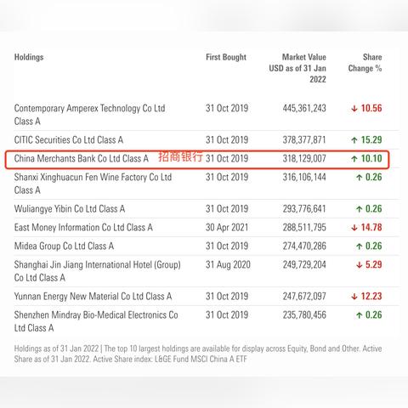The image size is (408, 408).
Task: Click share change value 15.29
Action: (x=371, y=140)
